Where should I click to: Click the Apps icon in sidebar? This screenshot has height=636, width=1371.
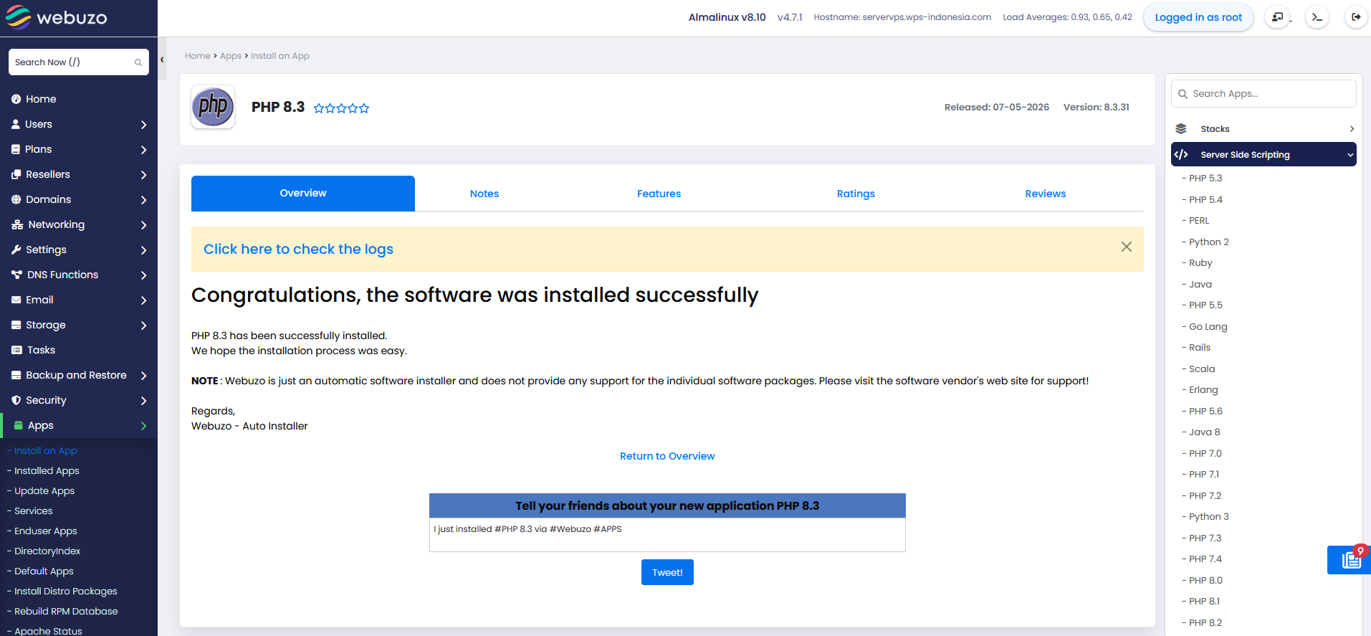19,425
